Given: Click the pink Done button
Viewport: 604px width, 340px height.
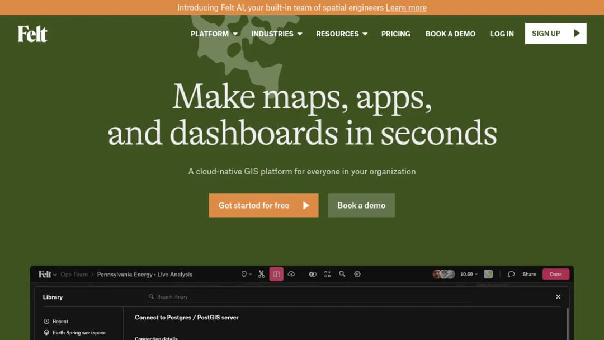Looking at the screenshot, I should coord(555,274).
